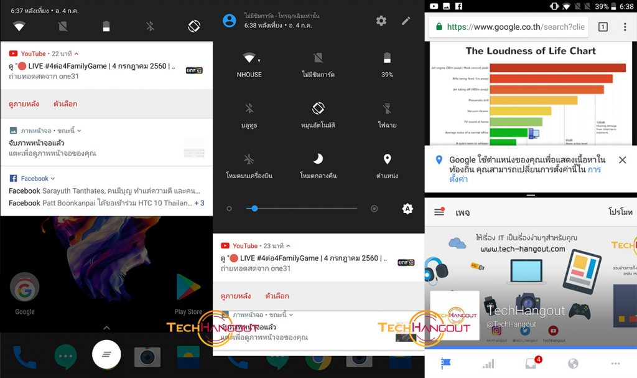Image resolution: width=637 pixels, height=378 pixels.
Task: Toggle auto-rotate in the collapsed quick settings row
Action: point(194,26)
